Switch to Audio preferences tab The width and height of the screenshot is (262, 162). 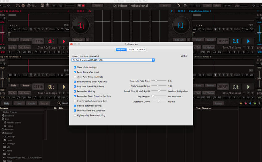131,49
